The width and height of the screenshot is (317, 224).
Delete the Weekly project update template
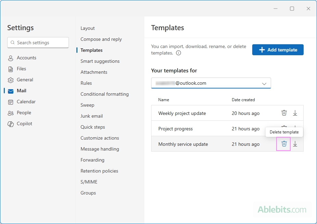[x=284, y=113]
